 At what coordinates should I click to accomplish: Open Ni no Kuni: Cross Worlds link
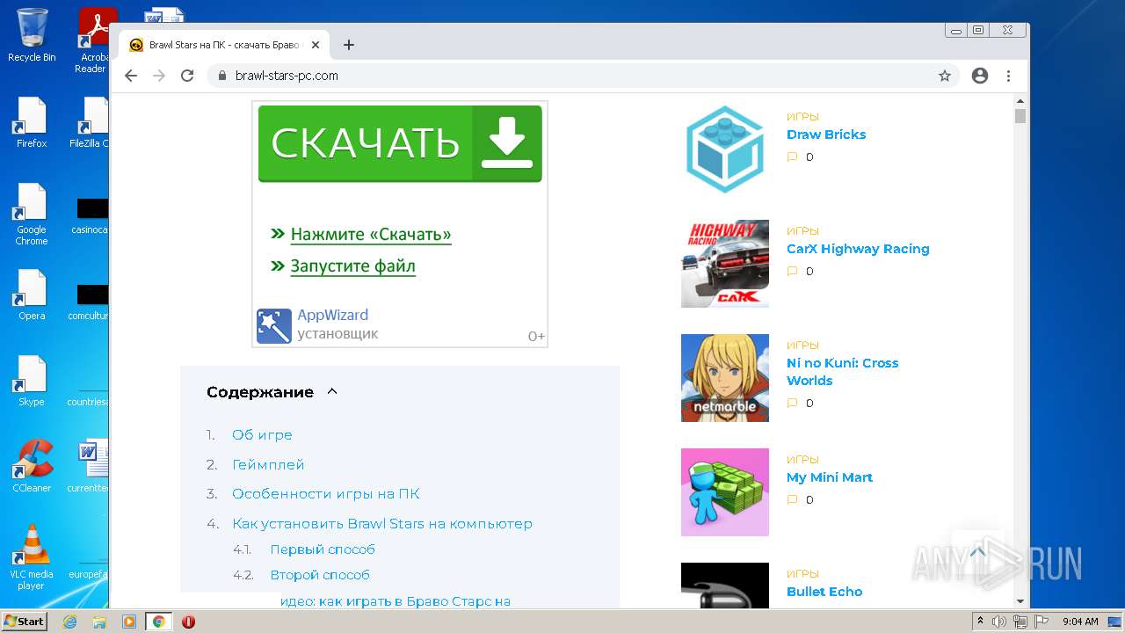point(843,372)
